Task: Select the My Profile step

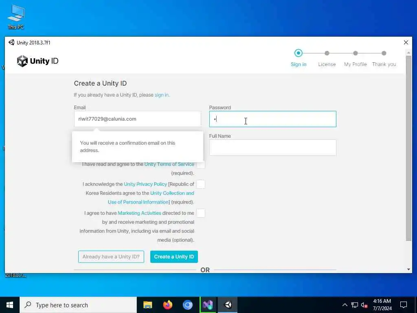Action: point(355,59)
